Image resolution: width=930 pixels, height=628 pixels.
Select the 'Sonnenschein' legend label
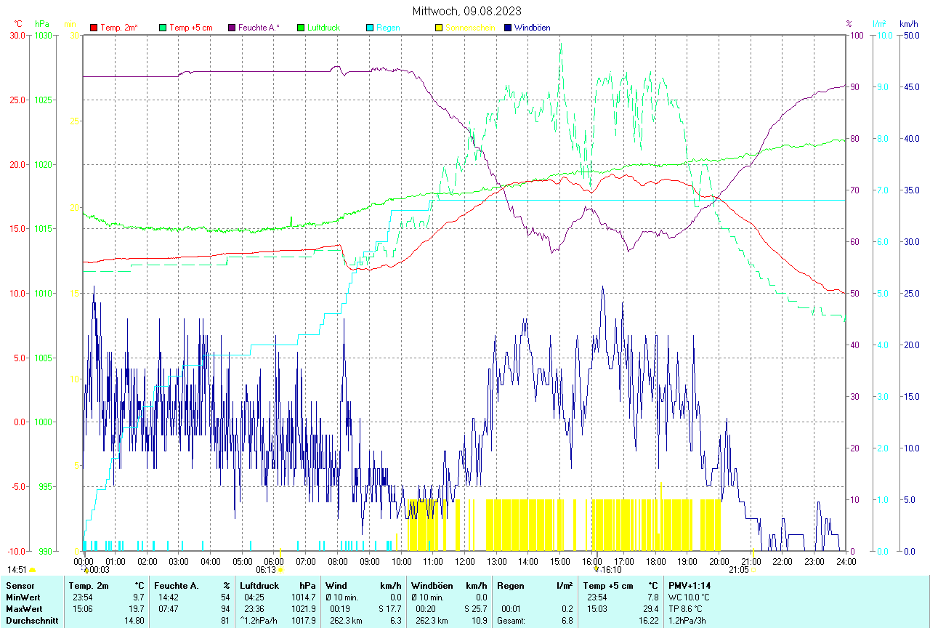click(x=470, y=28)
